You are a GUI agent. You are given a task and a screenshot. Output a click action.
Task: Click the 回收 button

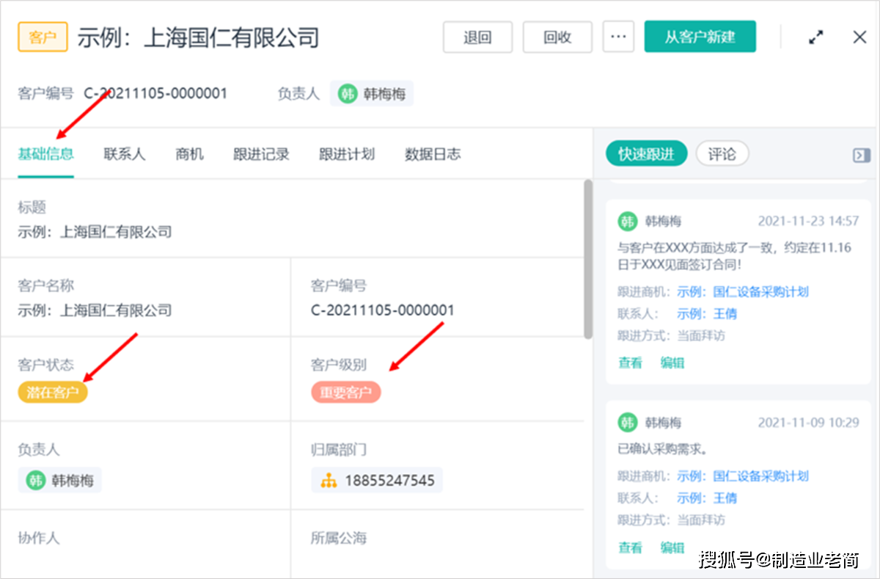point(557,37)
